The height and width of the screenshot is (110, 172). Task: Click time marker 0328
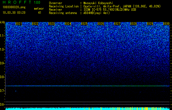coord(133,24)
